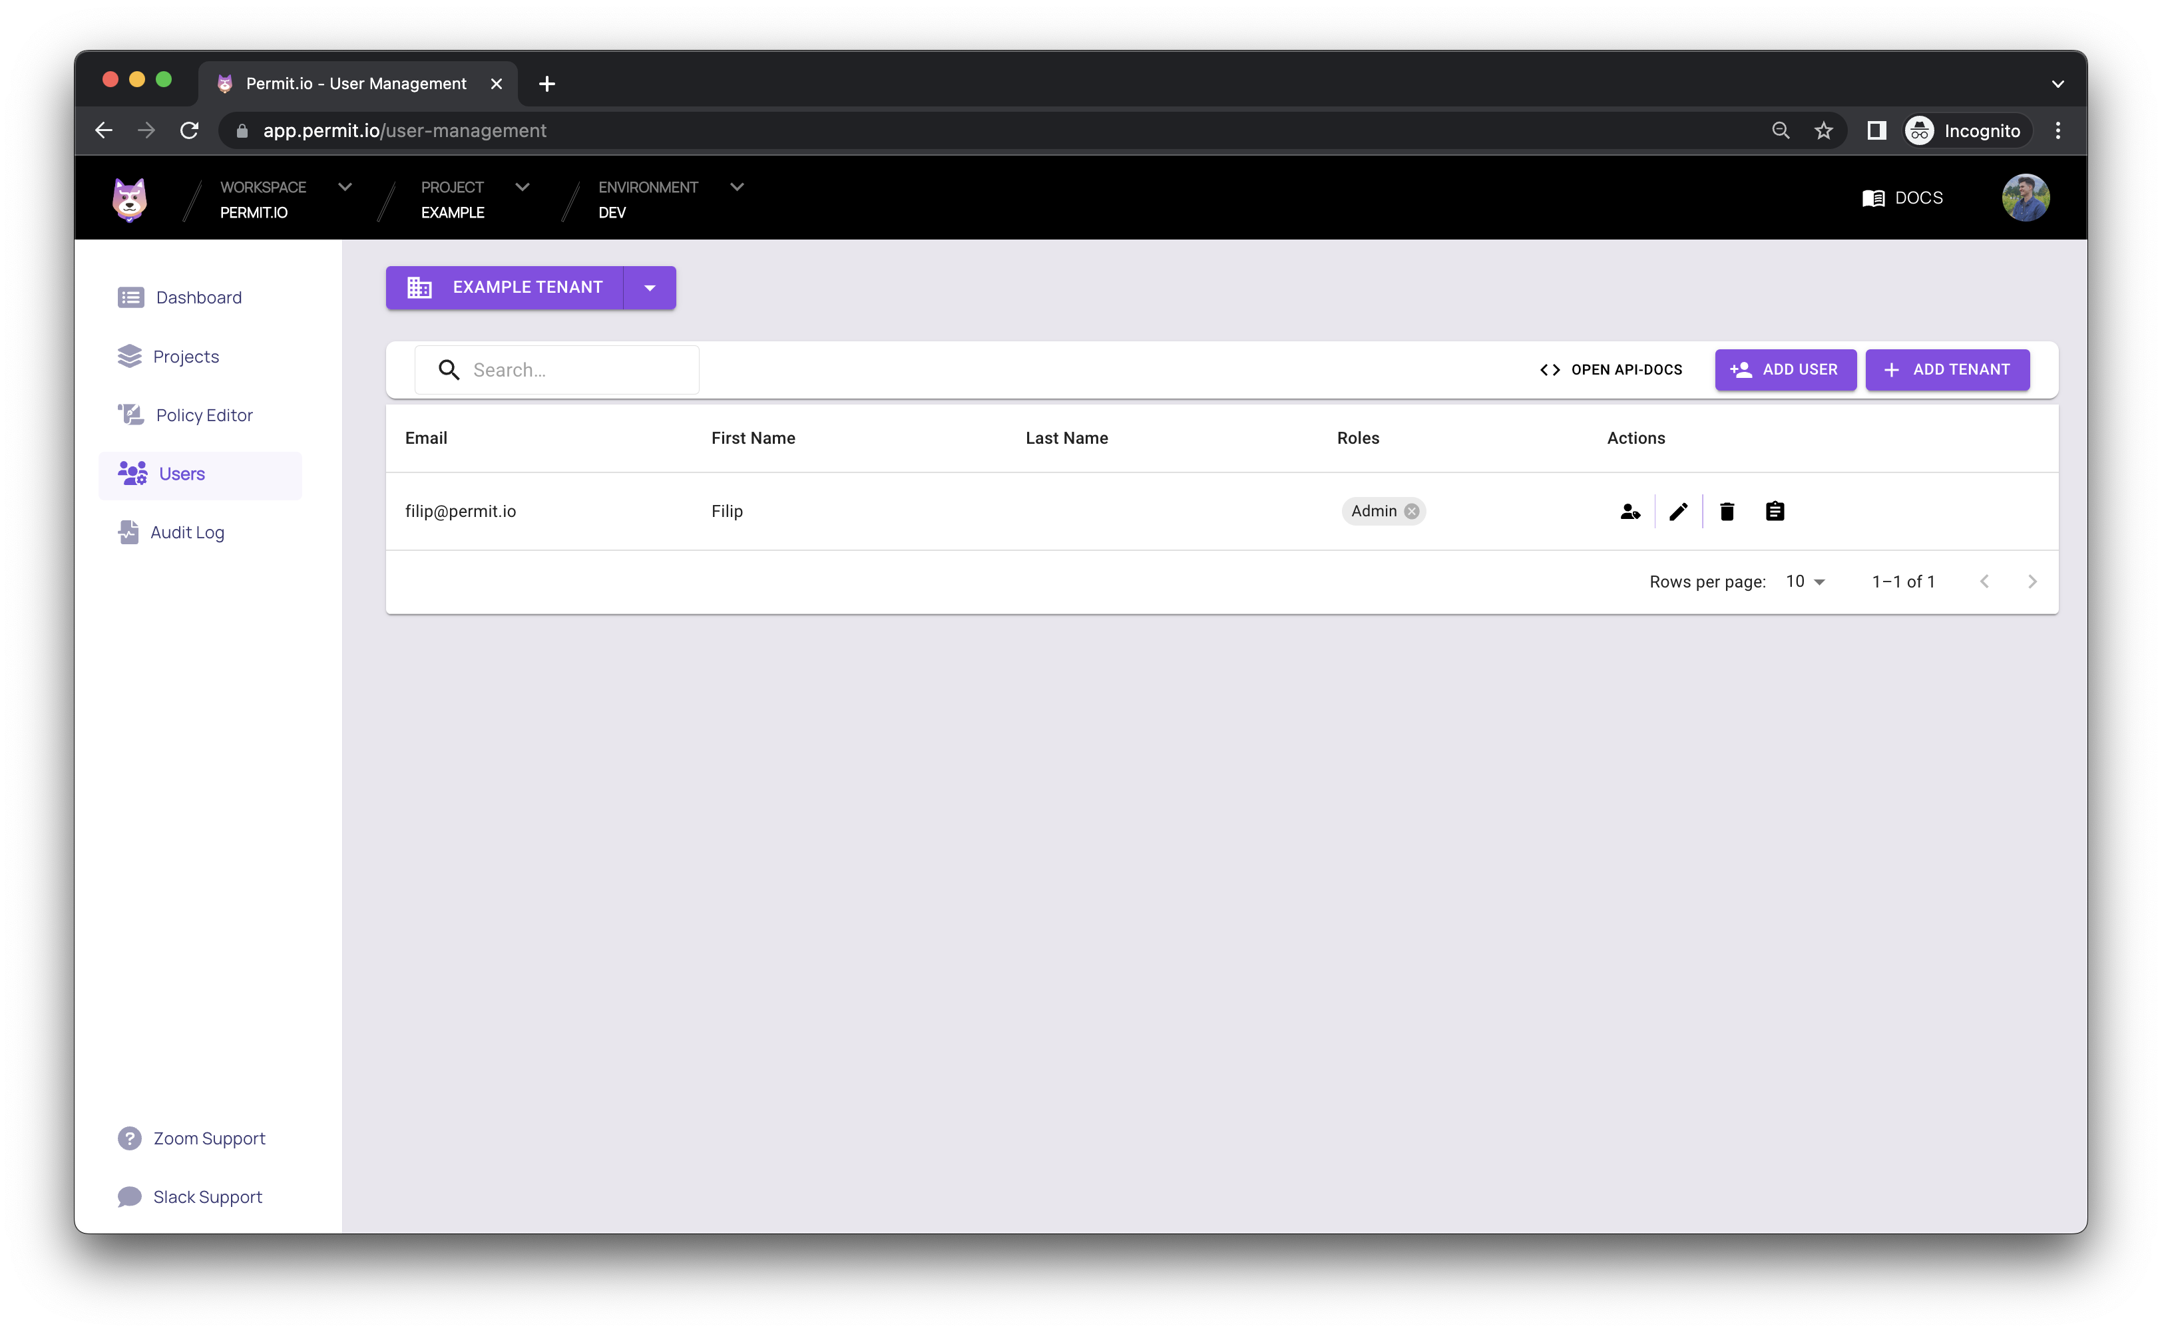Click the Slack Support link
The width and height of the screenshot is (2162, 1332).
(x=207, y=1198)
